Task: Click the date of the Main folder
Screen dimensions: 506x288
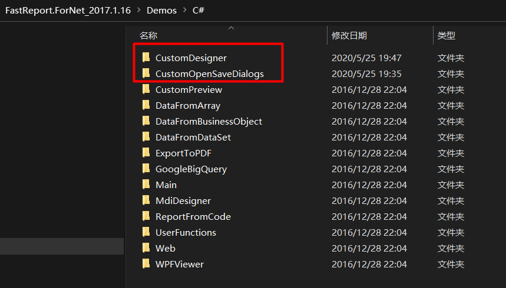Action: pos(369,185)
